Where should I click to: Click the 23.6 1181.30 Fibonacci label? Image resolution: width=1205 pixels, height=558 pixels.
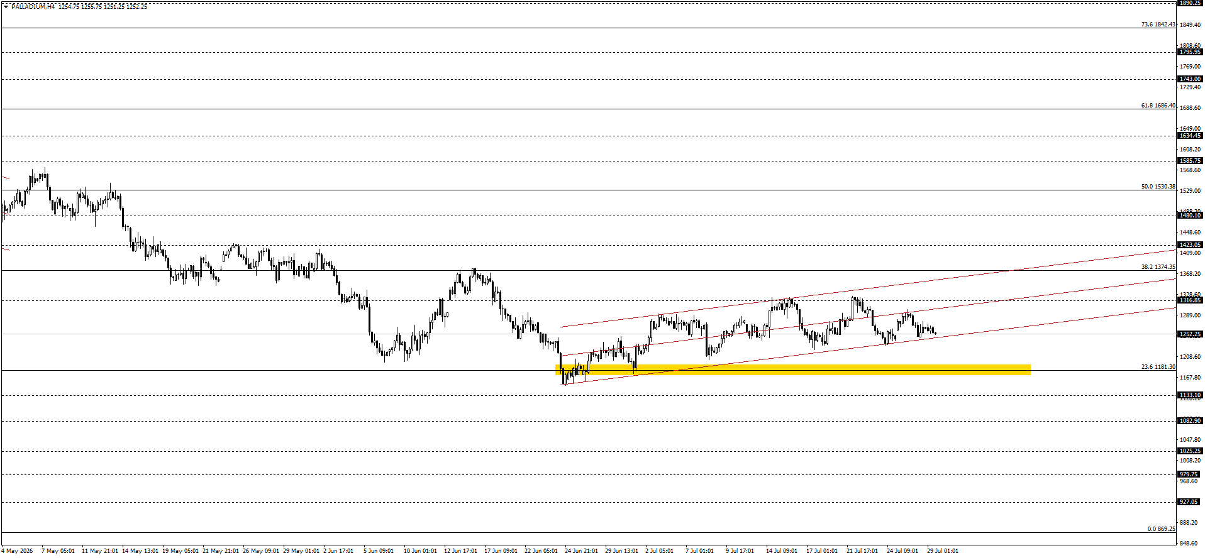click(x=1158, y=367)
